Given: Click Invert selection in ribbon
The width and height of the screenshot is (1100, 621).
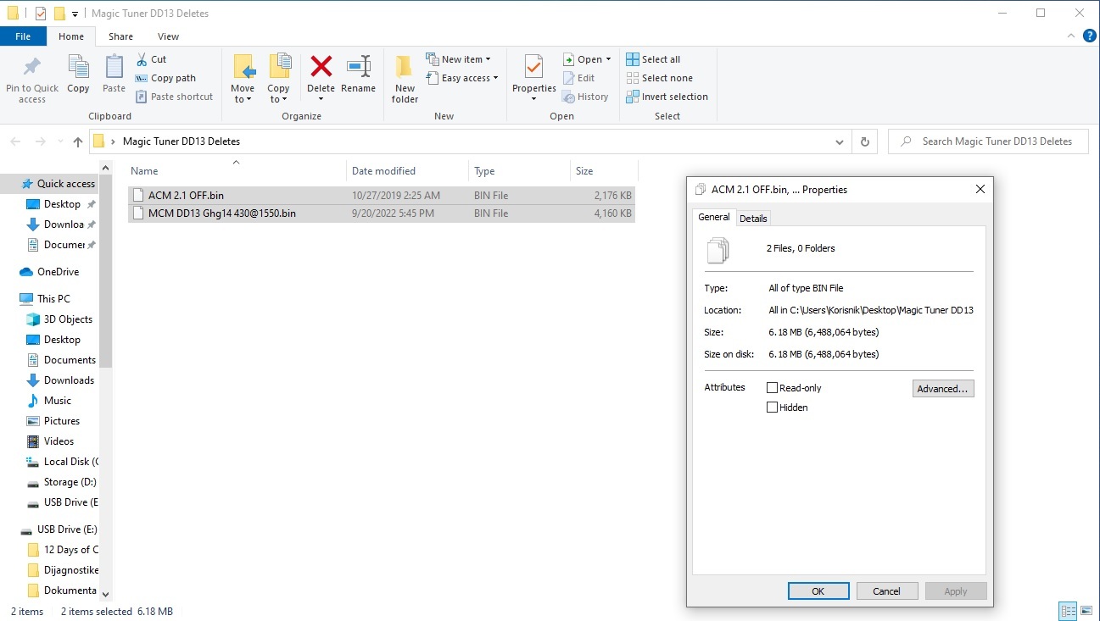Looking at the screenshot, I should click(x=667, y=97).
